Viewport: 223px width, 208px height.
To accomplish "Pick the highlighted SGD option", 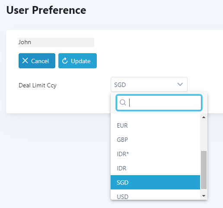I will pos(155,182).
